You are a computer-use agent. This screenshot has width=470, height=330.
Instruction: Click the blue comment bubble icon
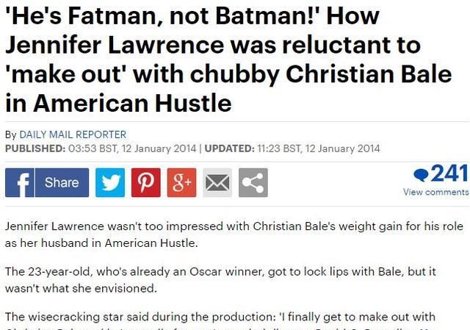pyautogui.click(x=421, y=175)
